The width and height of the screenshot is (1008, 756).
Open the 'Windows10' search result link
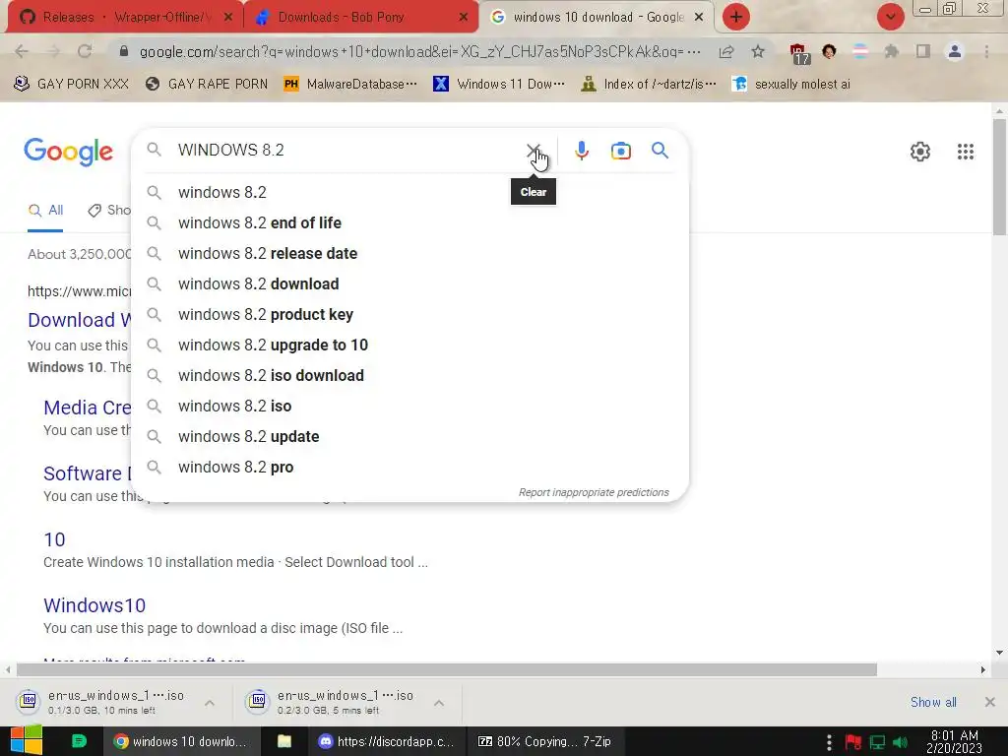(94, 605)
